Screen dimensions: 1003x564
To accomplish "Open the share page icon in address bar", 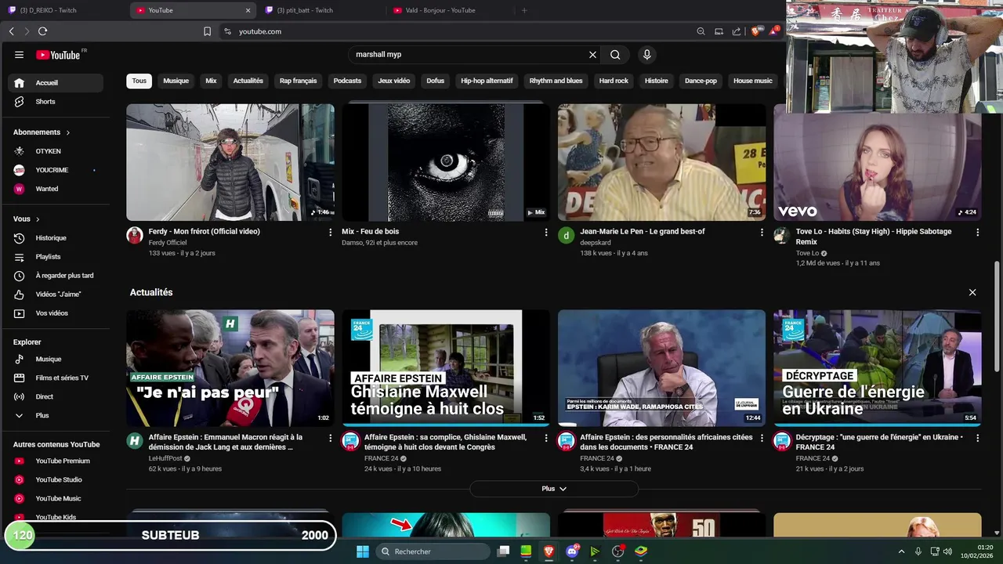I will (737, 31).
